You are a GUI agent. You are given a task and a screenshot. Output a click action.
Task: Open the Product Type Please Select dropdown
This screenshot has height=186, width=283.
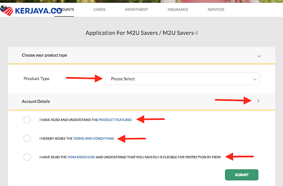click(x=182, y=79)
